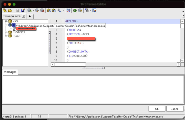This screenshot has width=185, height=120.
Task: Add a new tab with plus button
Action: pyautogui.click(x=29, y=16)
